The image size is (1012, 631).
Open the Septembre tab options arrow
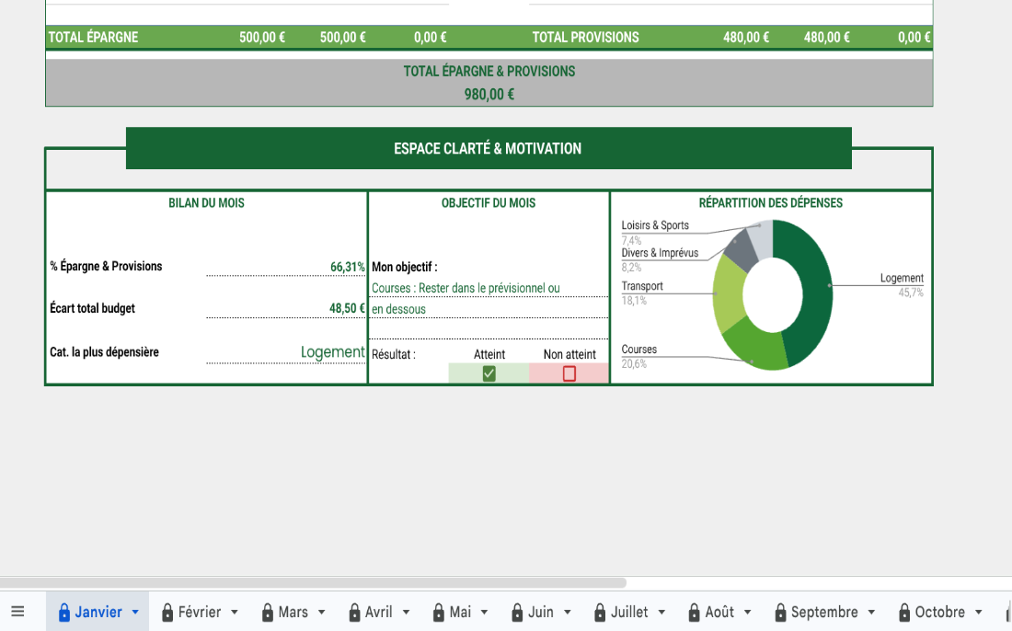point(873,613)
